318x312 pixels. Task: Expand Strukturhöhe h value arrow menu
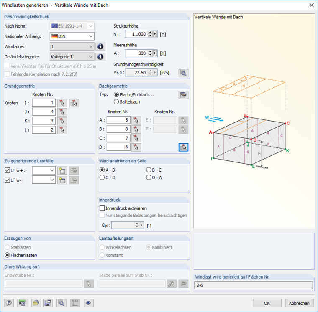click(155, 34)
